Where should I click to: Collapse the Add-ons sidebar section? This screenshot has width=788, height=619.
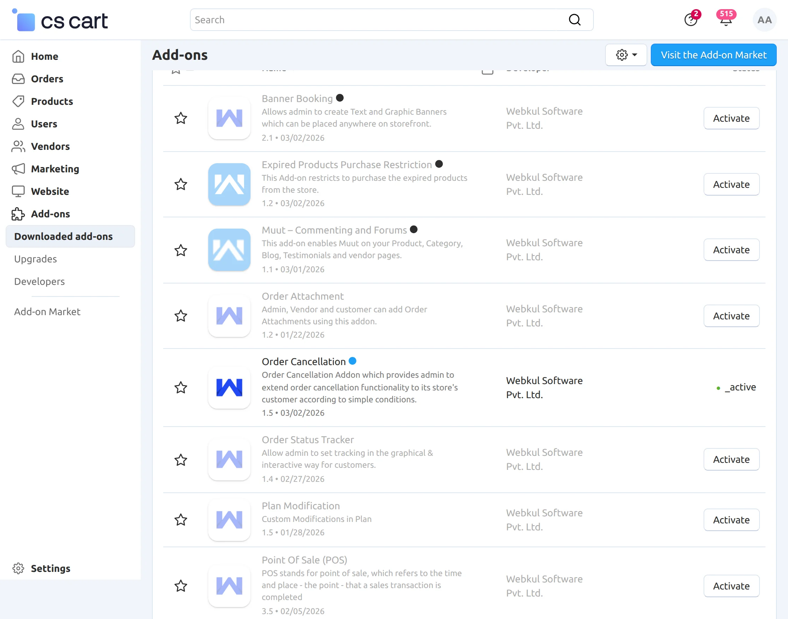(x=50, y=214)
